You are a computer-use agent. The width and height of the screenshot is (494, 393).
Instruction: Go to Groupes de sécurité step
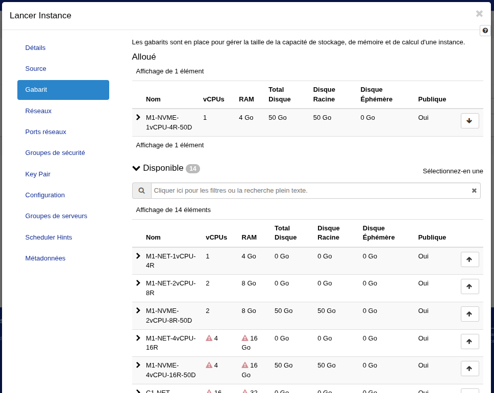[x=55, y=152]
